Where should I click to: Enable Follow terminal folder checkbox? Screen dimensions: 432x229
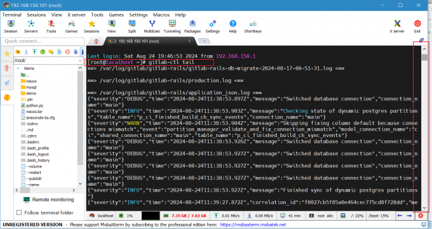pos(19,213)
